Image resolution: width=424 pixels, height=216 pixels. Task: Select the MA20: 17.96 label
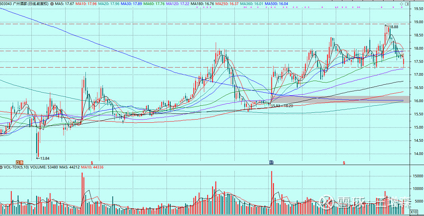click(109, 4)
